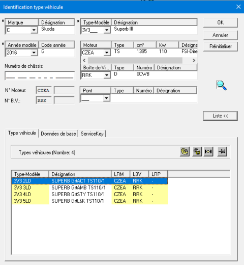The image size is (244, 265).
Task: Click the empty field beside N° B.V. RRK
Action: point(64,100)
